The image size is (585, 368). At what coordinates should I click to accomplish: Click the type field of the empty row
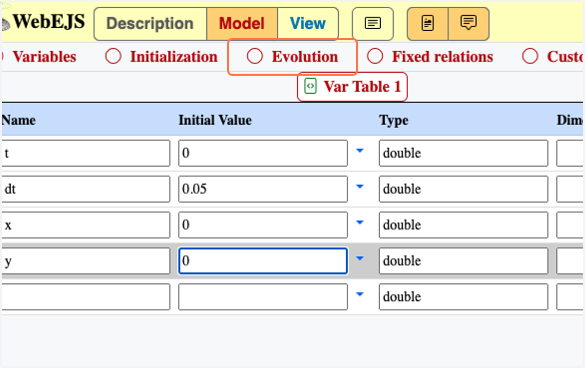[463, 296]
